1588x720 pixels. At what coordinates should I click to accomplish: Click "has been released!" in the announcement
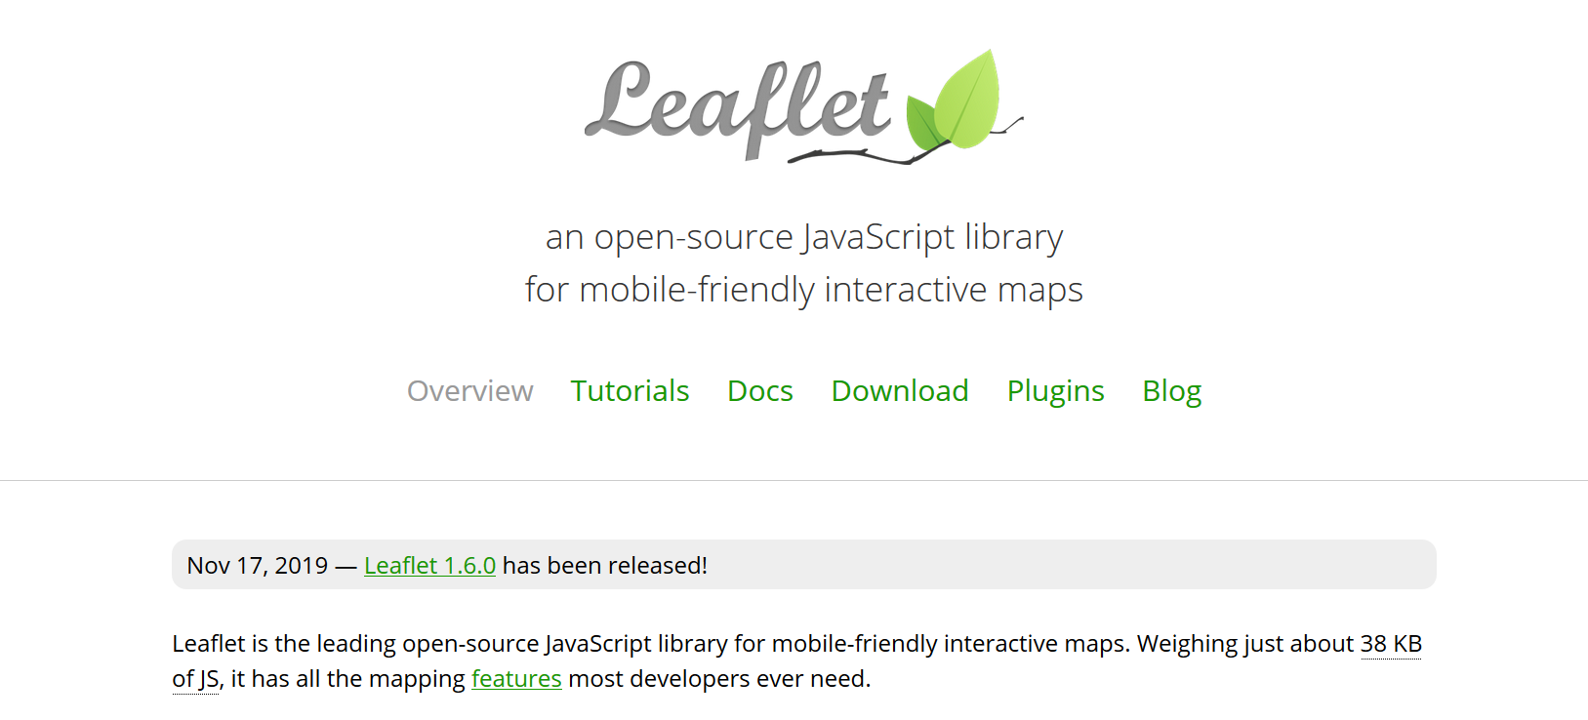pyautogui.click(x=604, y=566)
